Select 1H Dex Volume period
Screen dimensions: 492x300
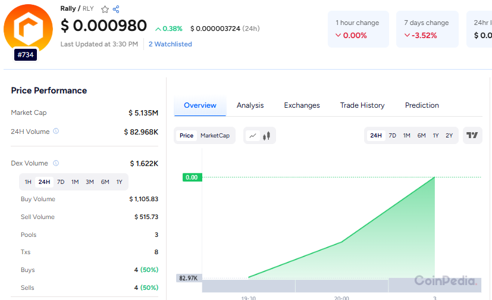(28, 182)
